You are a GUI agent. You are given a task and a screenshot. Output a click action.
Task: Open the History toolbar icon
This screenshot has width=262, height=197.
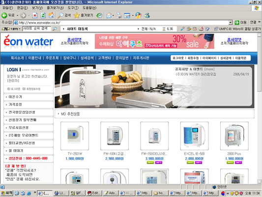(99, 15)
